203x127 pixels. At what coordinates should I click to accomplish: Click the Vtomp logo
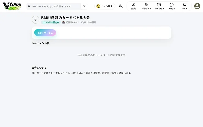click(12, 6)
